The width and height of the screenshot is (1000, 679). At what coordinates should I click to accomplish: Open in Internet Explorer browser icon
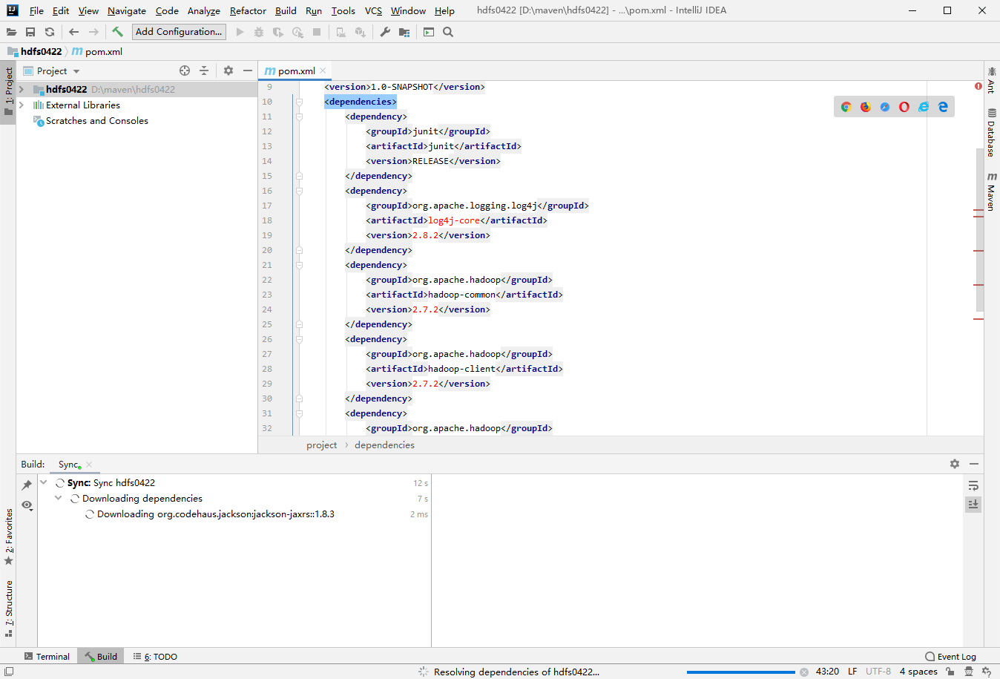[x=924, y=107]
